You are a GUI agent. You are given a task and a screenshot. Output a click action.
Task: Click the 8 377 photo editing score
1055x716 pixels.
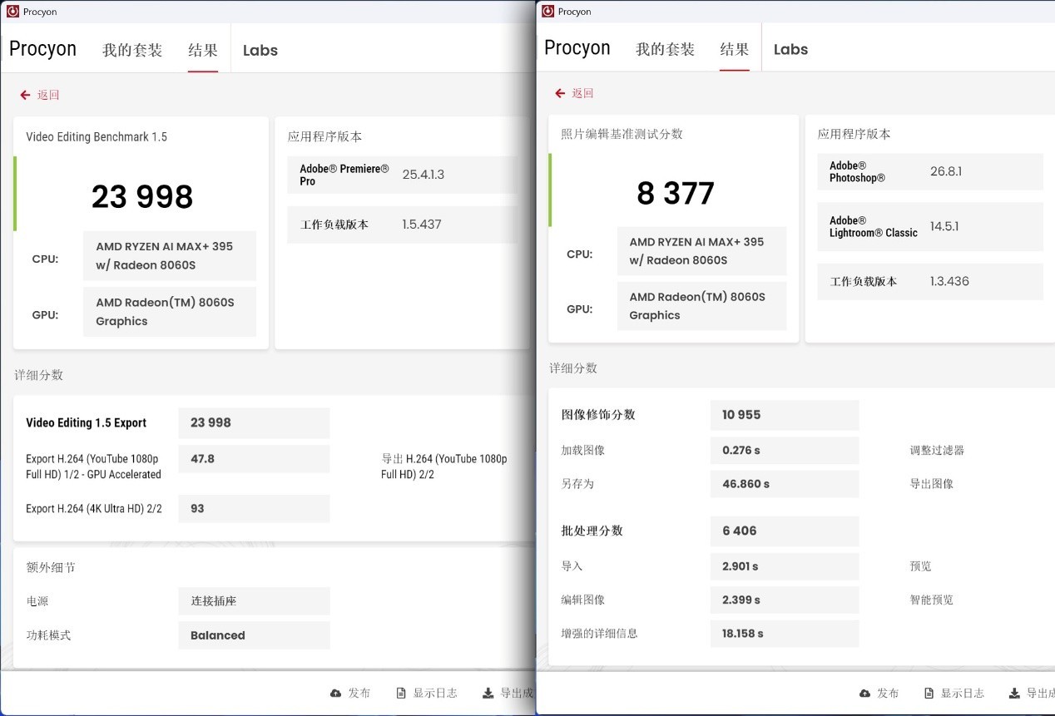pyautogui.click(x=676, y=194)
